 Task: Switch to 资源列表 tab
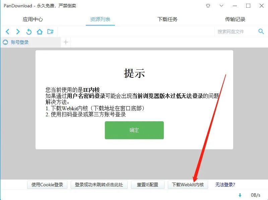click(x=100, y=19)
